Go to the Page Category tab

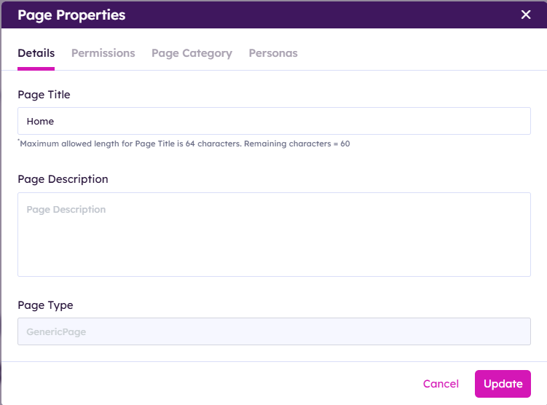(192, 53)
